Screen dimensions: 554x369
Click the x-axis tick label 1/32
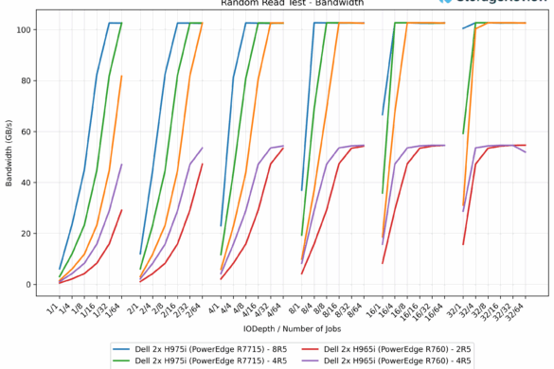tap(101, 309)
